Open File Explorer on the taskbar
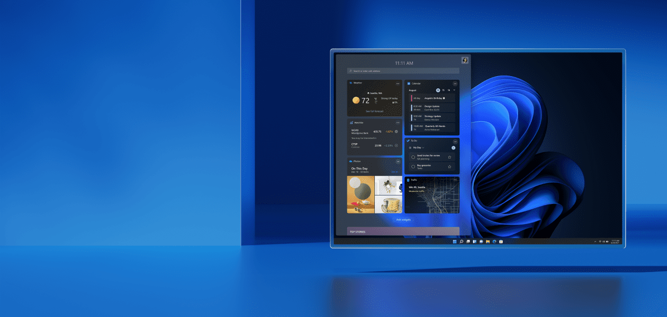Screen dimensions: 667x317 pos(488,241)
